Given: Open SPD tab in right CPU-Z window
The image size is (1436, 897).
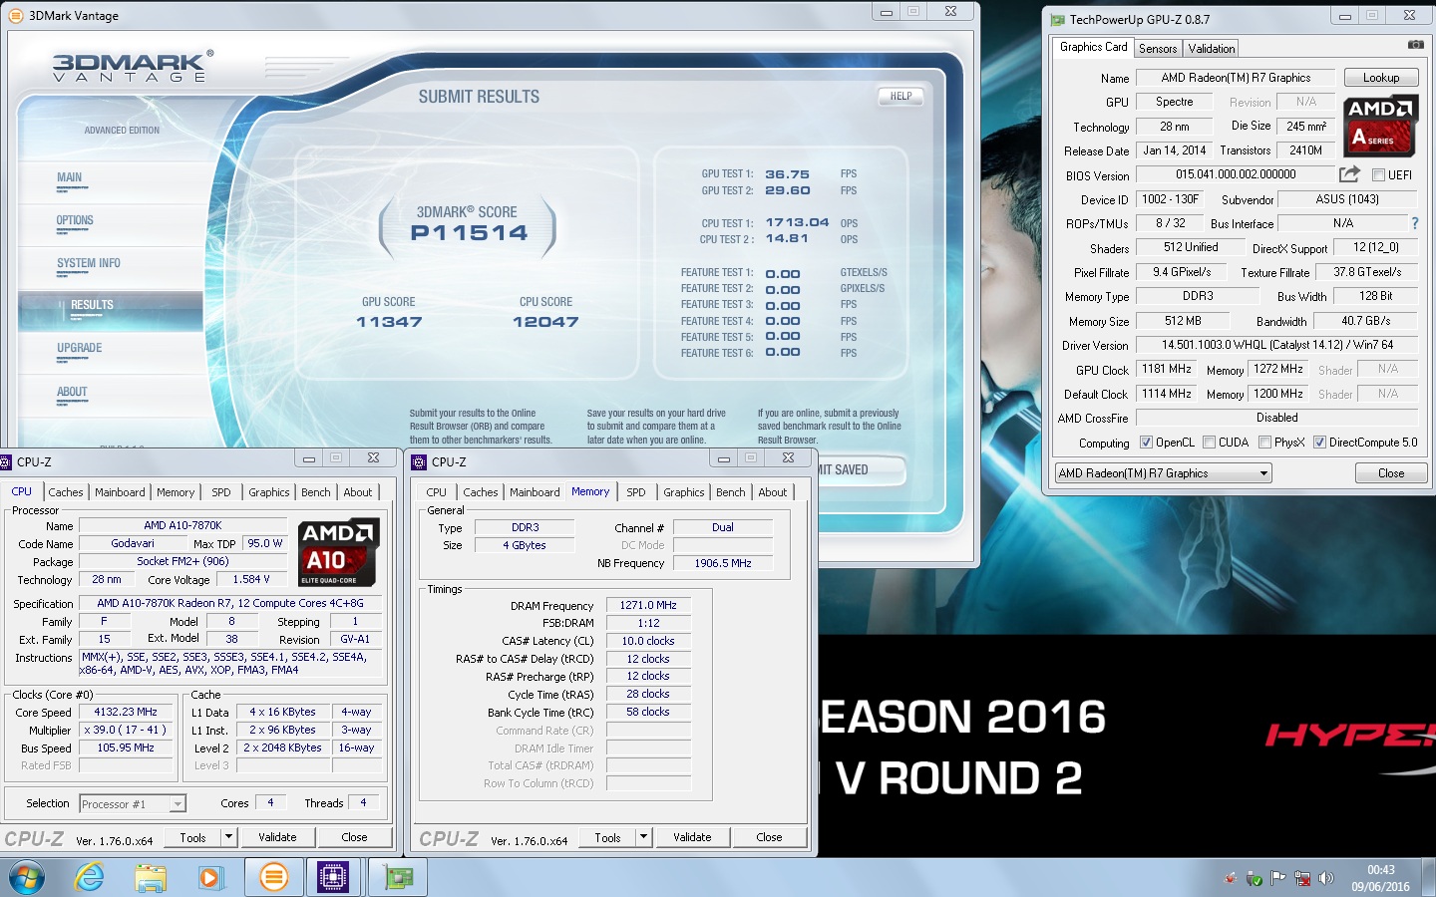Looking at the screenshot, I should [636, 492].
